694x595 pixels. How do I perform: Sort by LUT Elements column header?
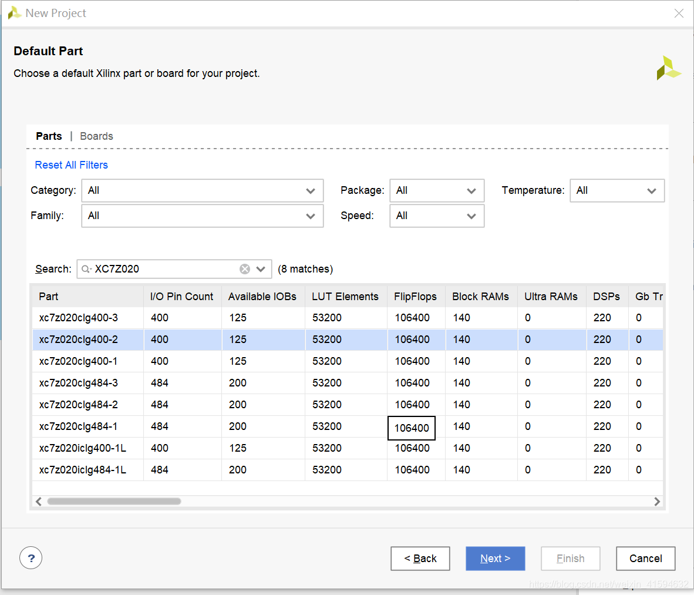coord(346,296)
